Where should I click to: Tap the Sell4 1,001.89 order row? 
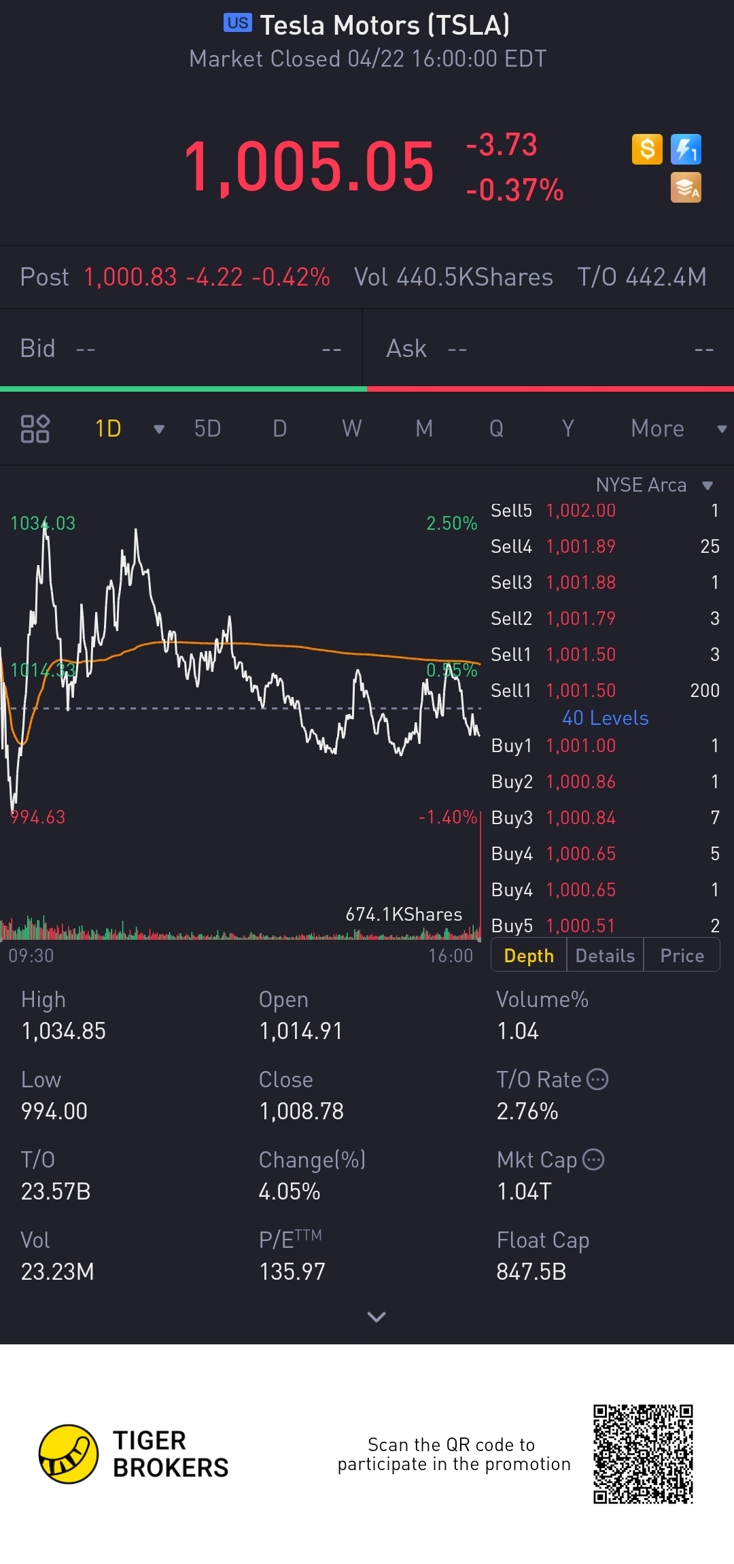pos(605,546)
